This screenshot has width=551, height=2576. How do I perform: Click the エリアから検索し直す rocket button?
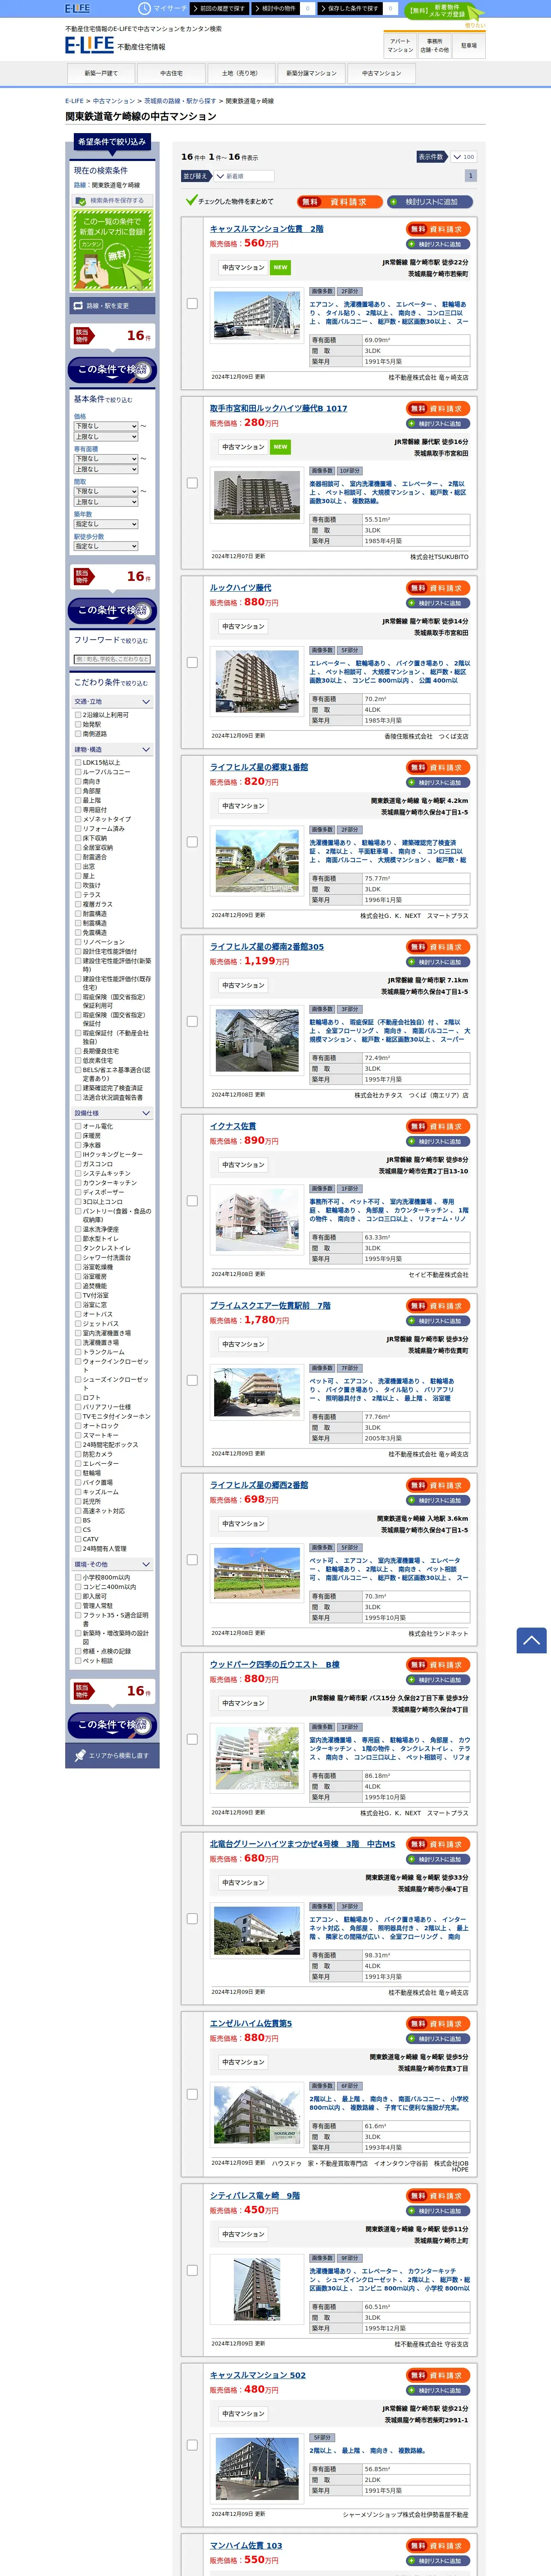click(112, 1756)
